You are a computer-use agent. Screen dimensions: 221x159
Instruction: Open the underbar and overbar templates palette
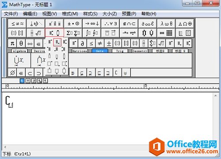tap(110, 33)
